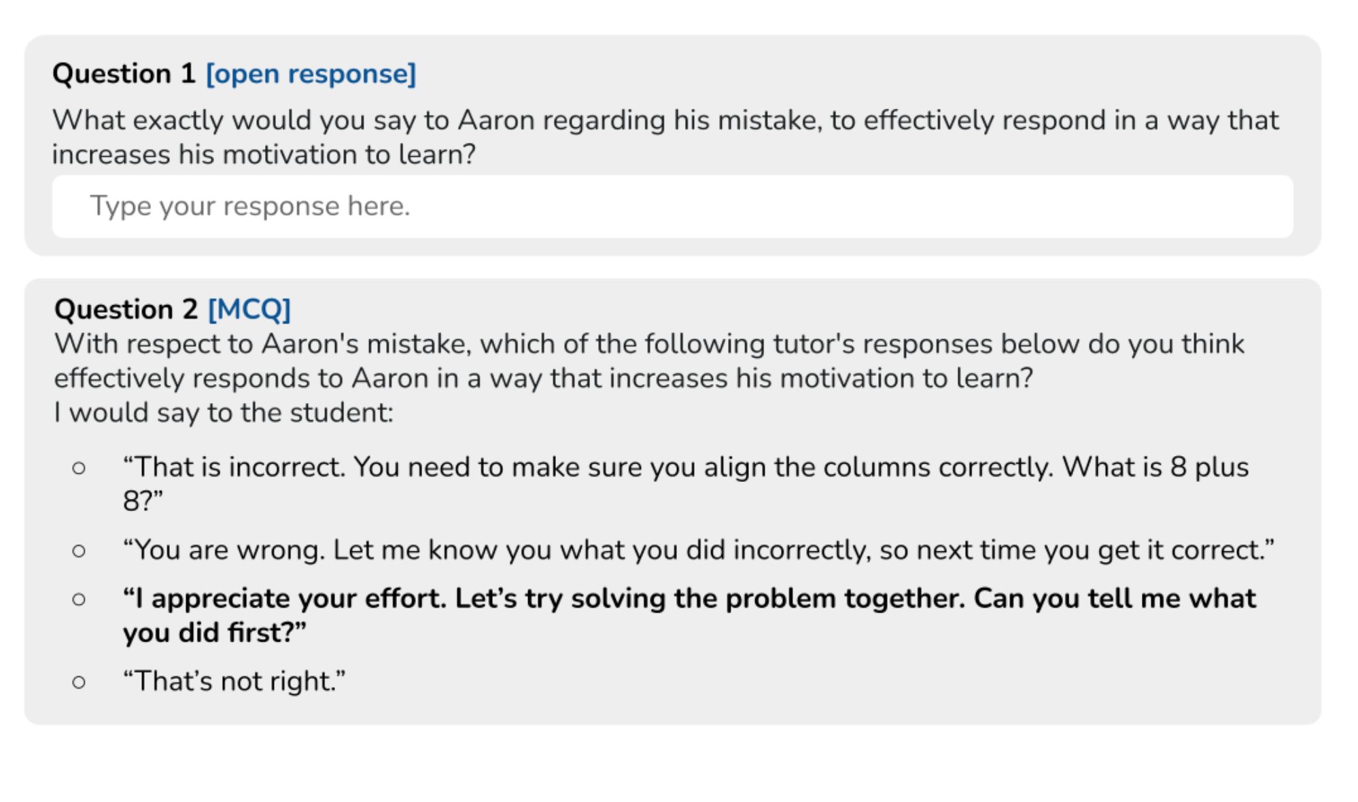1358x802 pixels.
Task: Select radio option "That's not right."
Action: (79, 682)
